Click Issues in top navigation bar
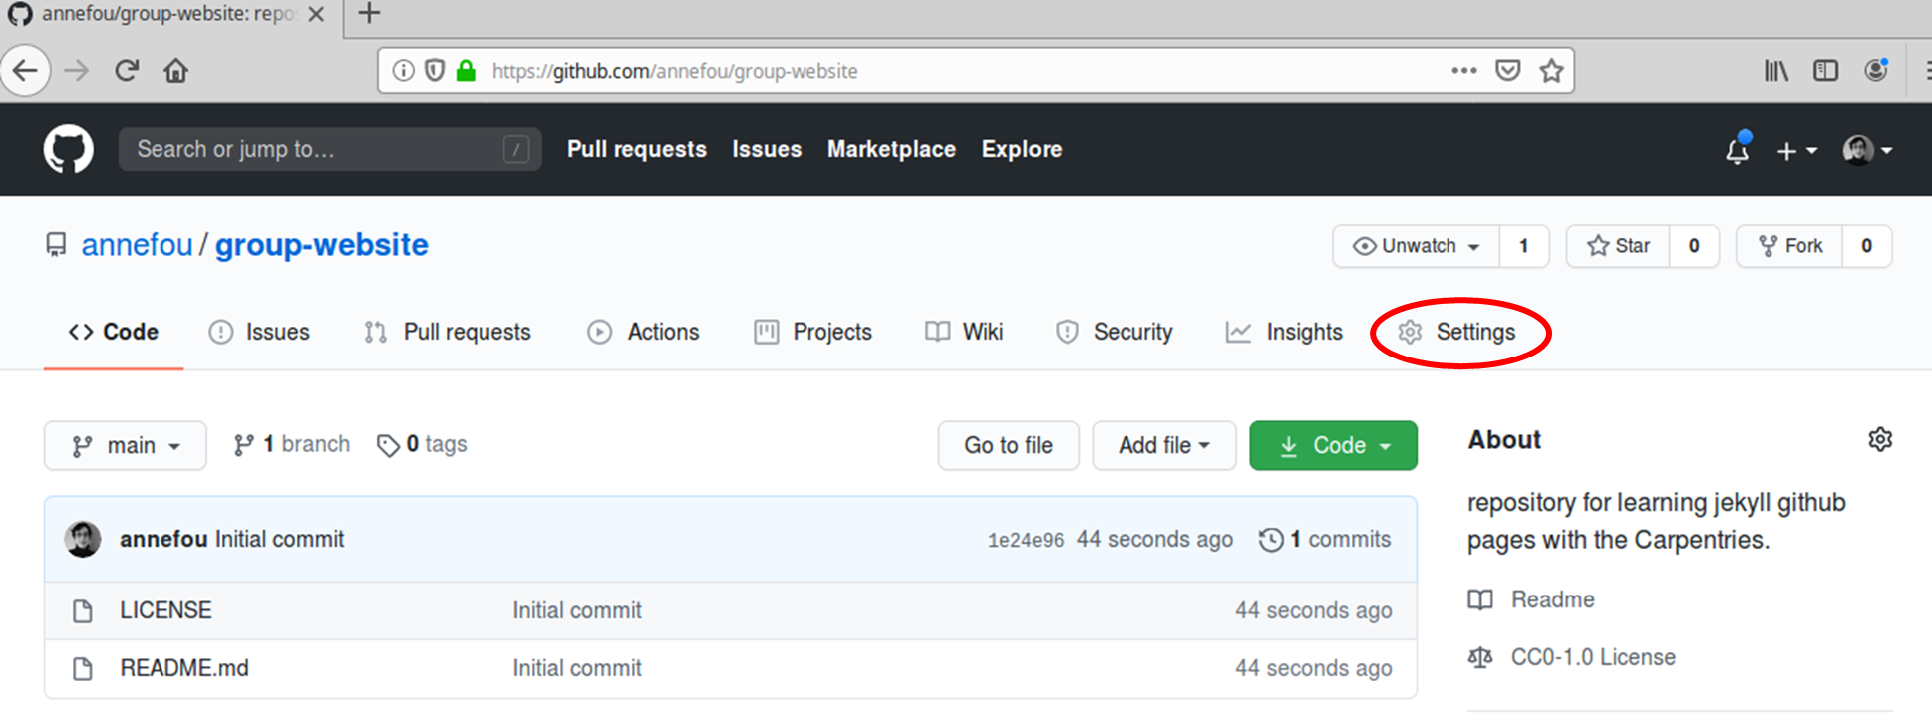Viewport: 1932px width, 715px height. point(767,149)
